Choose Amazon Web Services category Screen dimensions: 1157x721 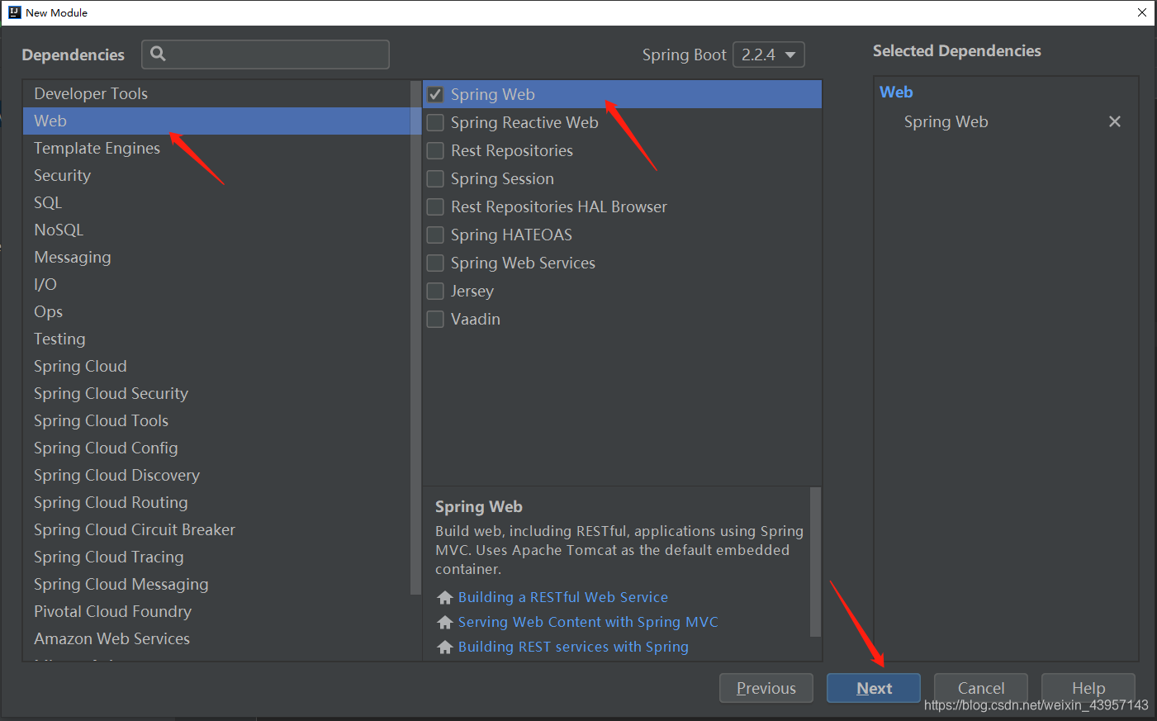(216, 638)
